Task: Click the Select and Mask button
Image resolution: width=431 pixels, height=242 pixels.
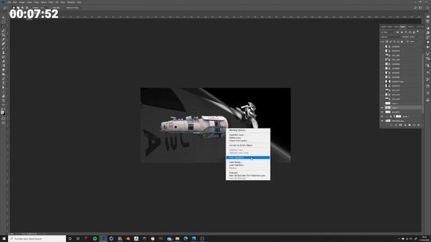Action: tap(72, 7)
